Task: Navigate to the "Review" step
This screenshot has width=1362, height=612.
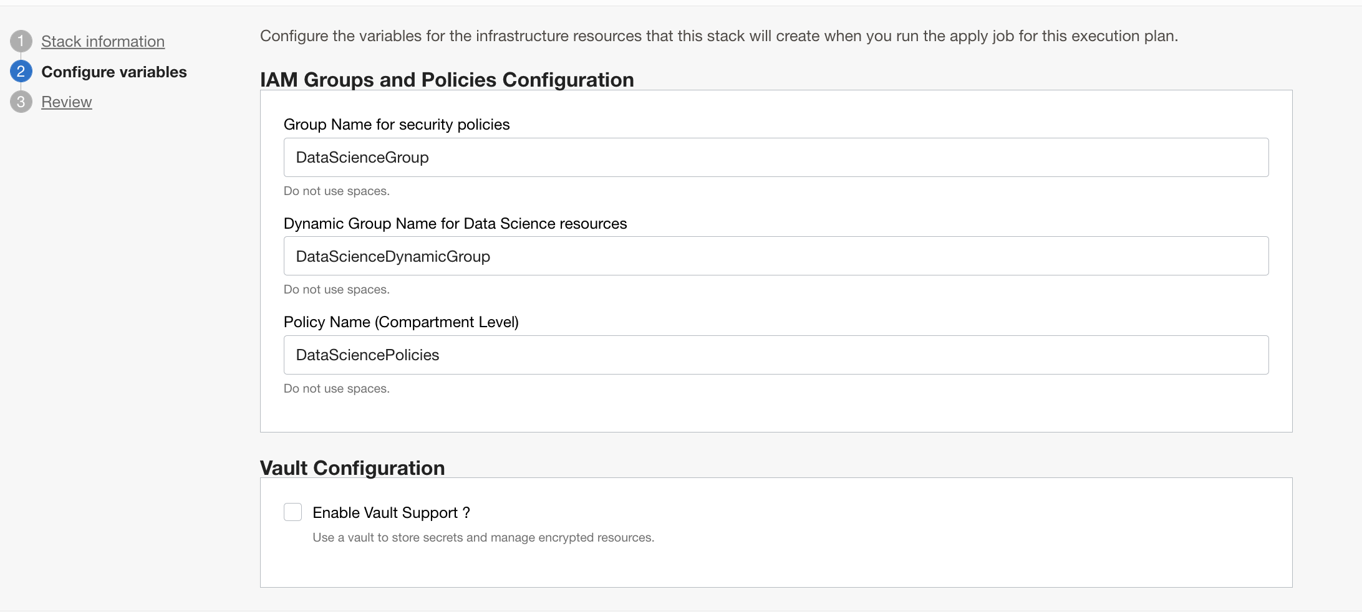Action: [66, 102]
